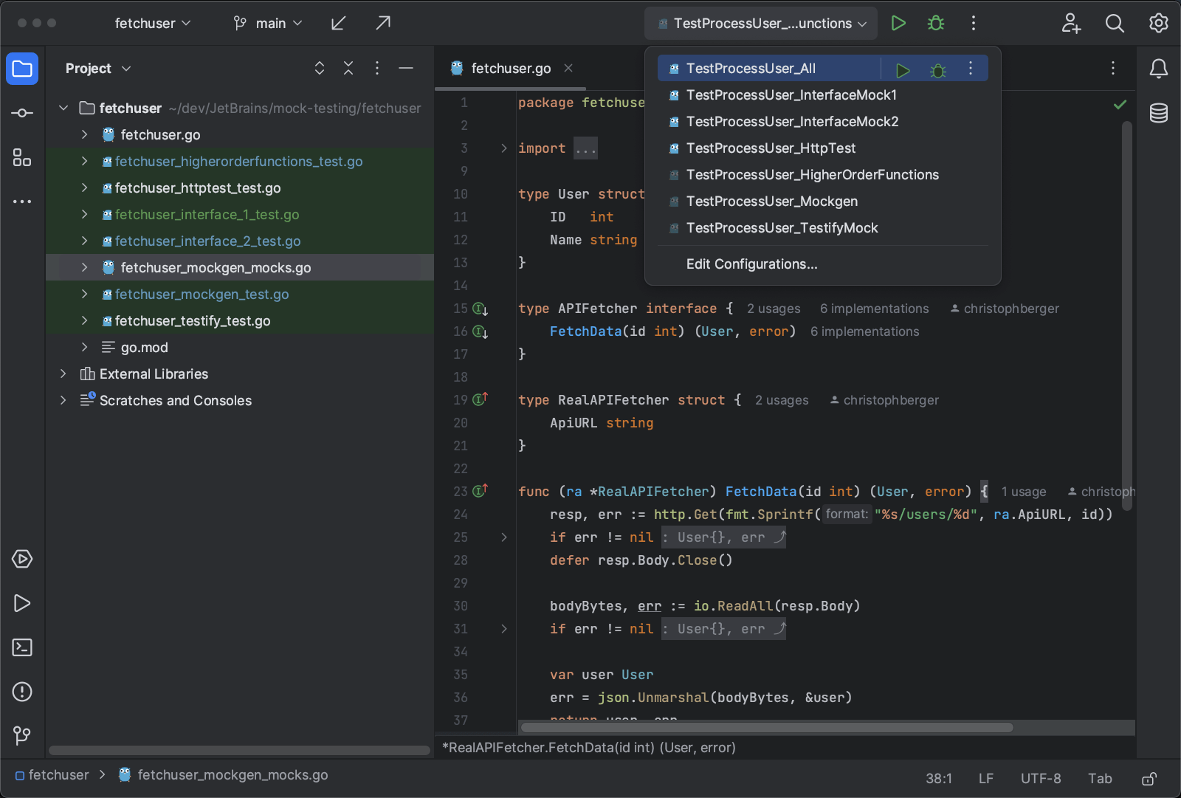Debug TestProcessUser_All with the bug icon

tap(937, 69)
